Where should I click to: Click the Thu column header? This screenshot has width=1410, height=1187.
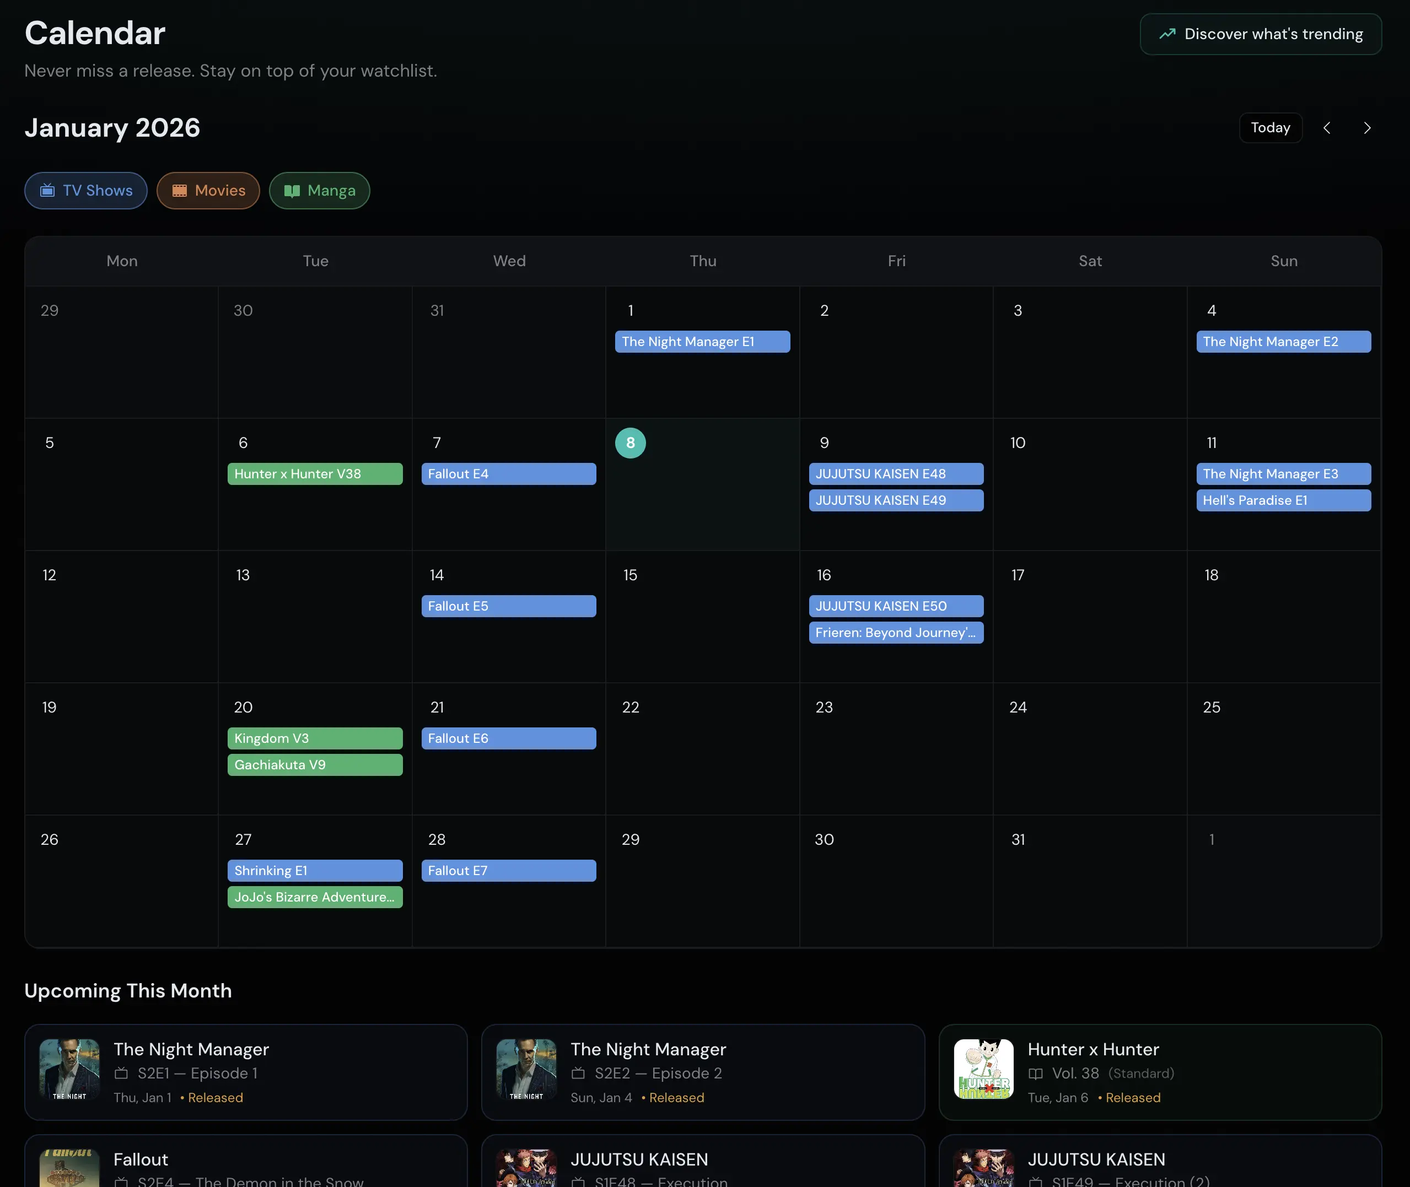tap(703, 261)
